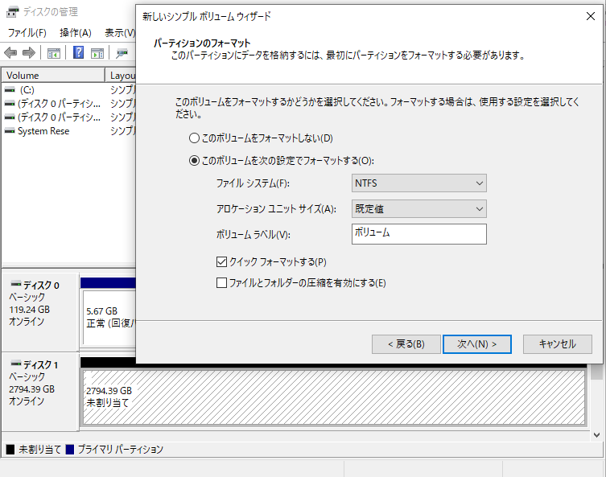Click the 次へ(N) > button
Image resolution: width=606 pixels, height=477 pixels.
[476, 343]
